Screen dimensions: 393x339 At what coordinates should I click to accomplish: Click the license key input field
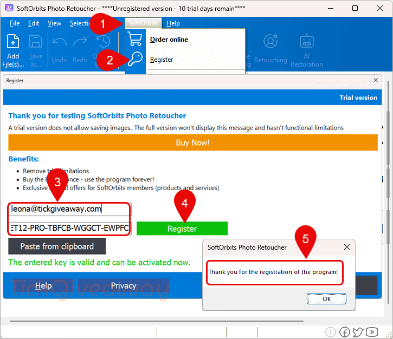click(70, 228)
